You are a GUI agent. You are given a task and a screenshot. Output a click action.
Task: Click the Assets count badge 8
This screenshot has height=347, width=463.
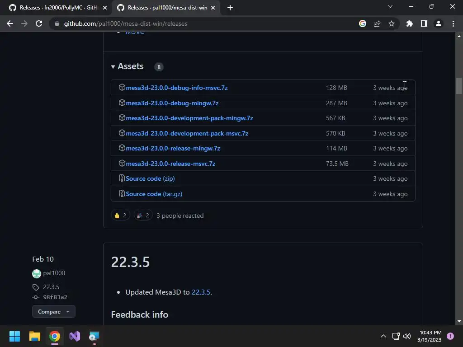click(159, 67)
